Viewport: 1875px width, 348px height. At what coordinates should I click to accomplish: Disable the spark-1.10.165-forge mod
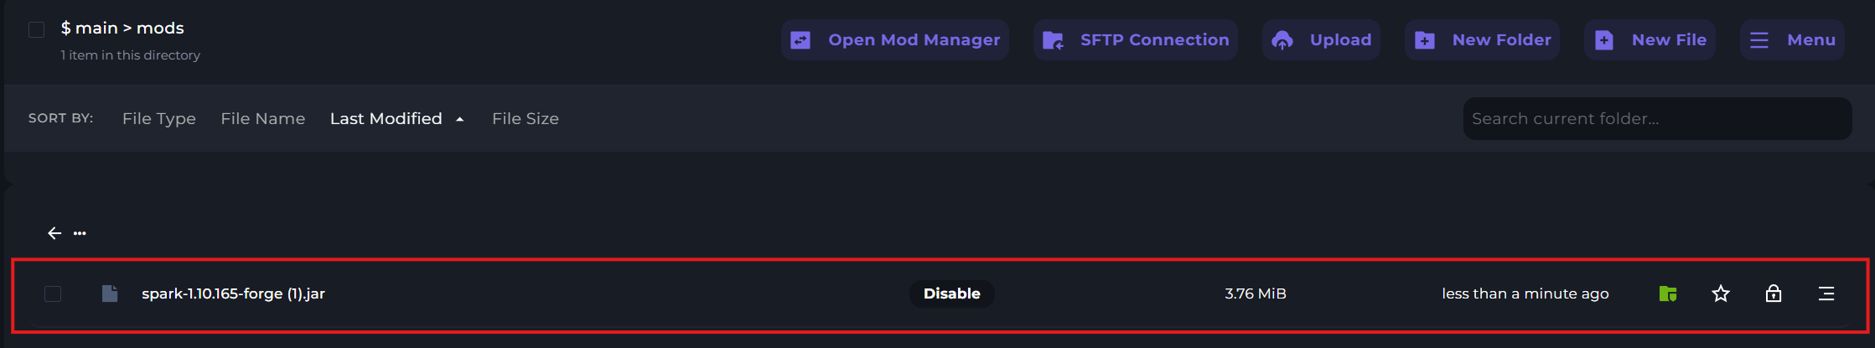[951, 293]
